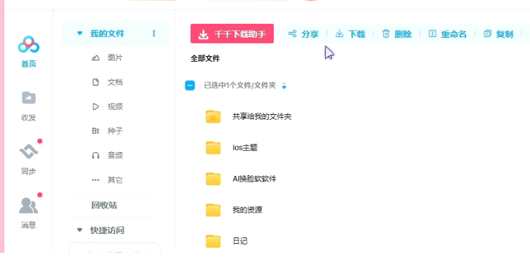Filter files by 种子
This screenshot has width=530, height=269.
115,131
